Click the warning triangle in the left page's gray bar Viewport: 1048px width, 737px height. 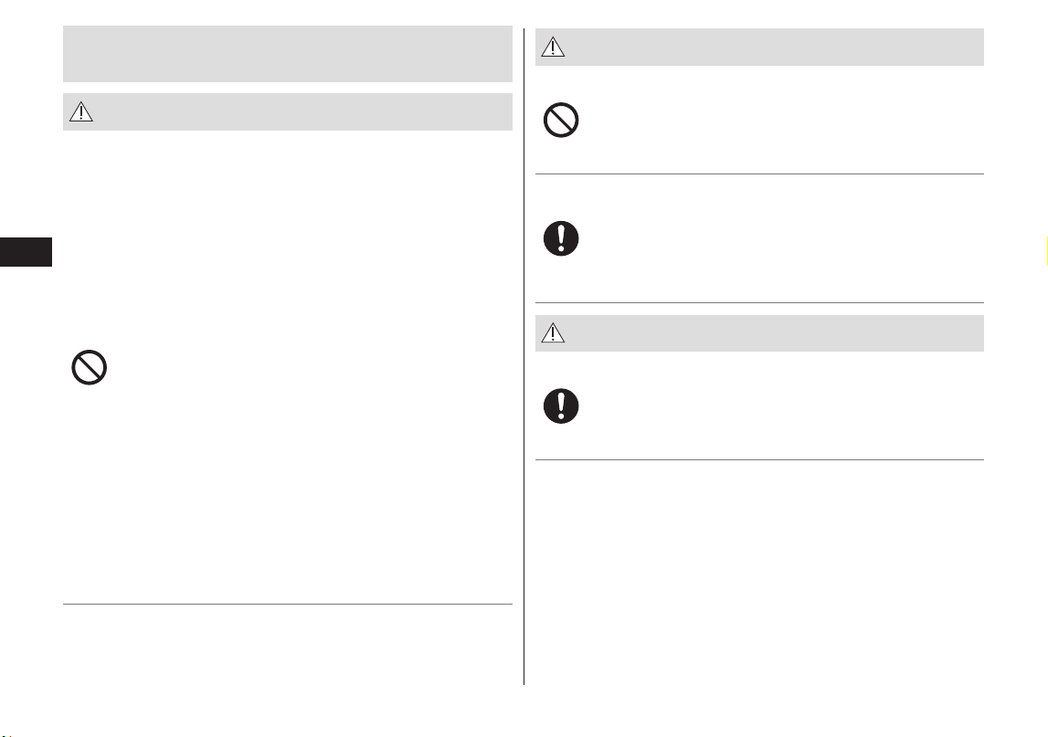point(81,111)
